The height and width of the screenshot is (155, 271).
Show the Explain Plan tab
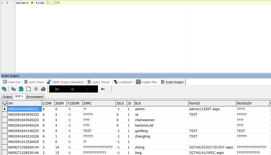point(147,82)
